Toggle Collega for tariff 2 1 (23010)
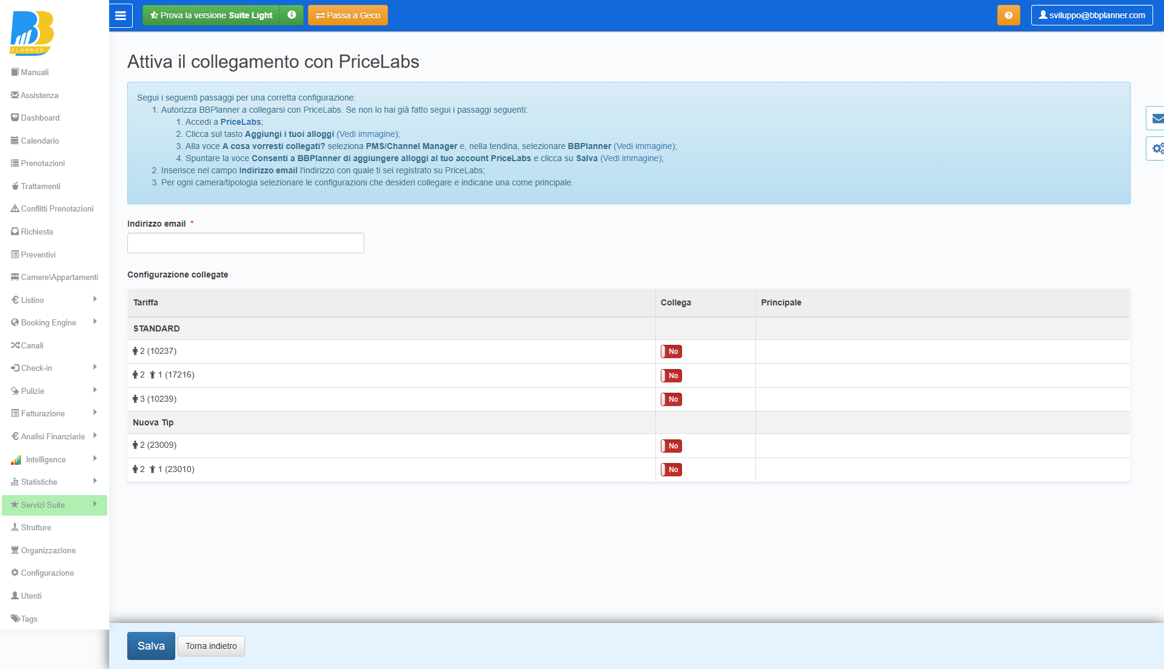Image resolution: width=1164 pixels, height=669 pixels. pyautogui.click(x=671, y=470)
